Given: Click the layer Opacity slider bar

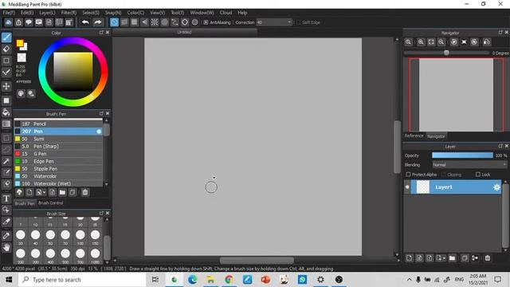Looking at the screenshot, I should click(462, 155).
